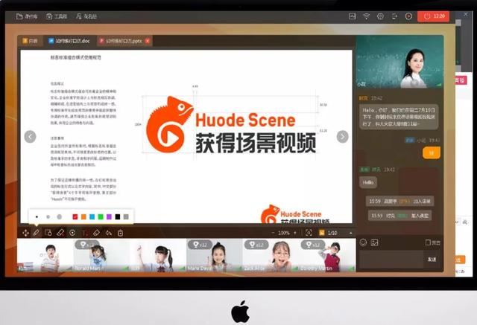Click Ronald Martin's trophy badge
The height and width of the screenshot is (325, 477).
pyautogui.click(x=87, y=245)
